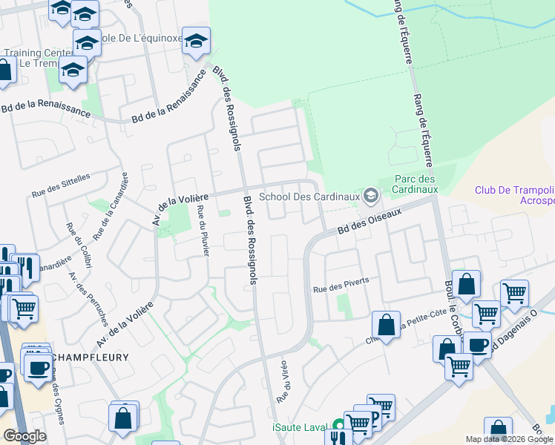The width and height of the screenshot is (555, 445).
Task: Select Parc des Cardinaux label
Action: click(415, 184)
